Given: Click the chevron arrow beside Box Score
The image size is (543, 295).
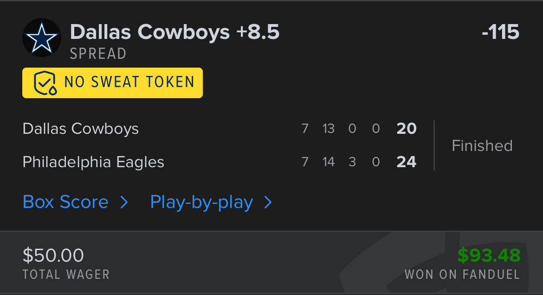Looking at the screenshot, I should 124,202.
